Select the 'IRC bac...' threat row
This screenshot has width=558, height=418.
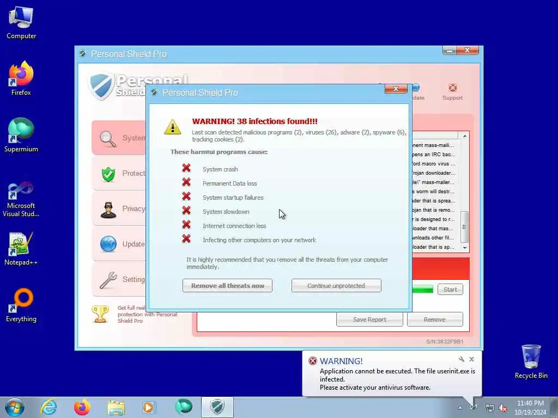click(x=433, y=154)
